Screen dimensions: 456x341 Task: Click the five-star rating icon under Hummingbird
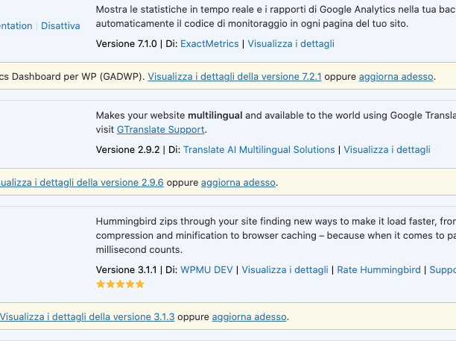(x=120, y=284)
